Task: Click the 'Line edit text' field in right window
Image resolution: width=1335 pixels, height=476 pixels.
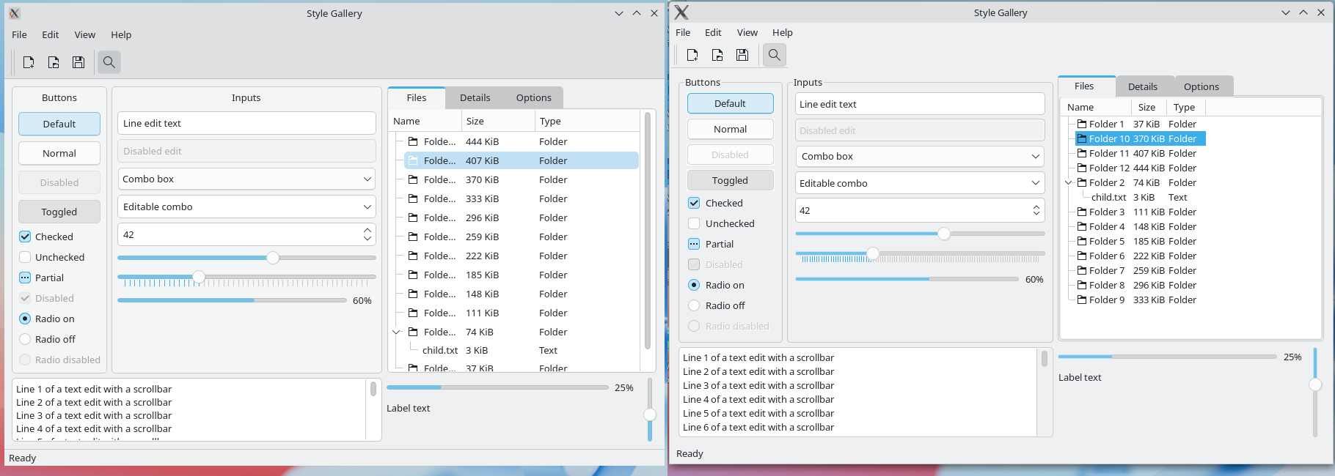Action: pyautogui.click(x=920, y=104)
